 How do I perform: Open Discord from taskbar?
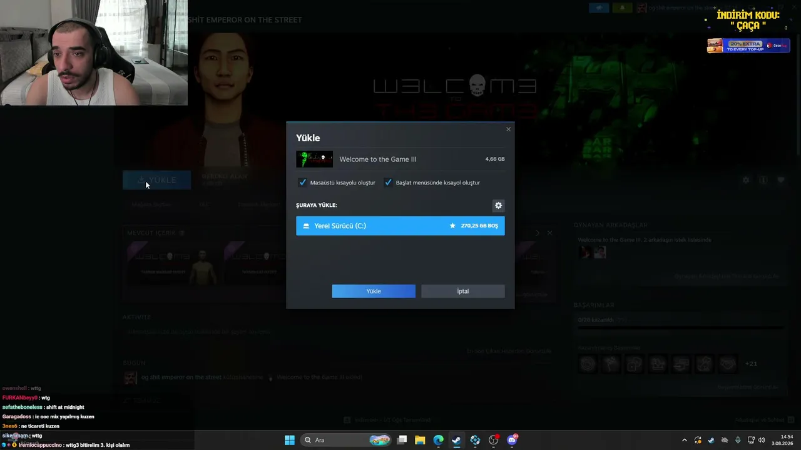(512, 440)
